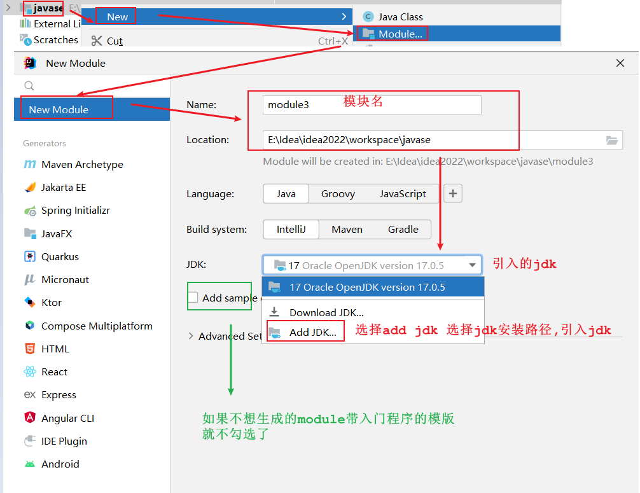The image size is (640, 493).
Task: Click the module Name text field
Action: 372,104
